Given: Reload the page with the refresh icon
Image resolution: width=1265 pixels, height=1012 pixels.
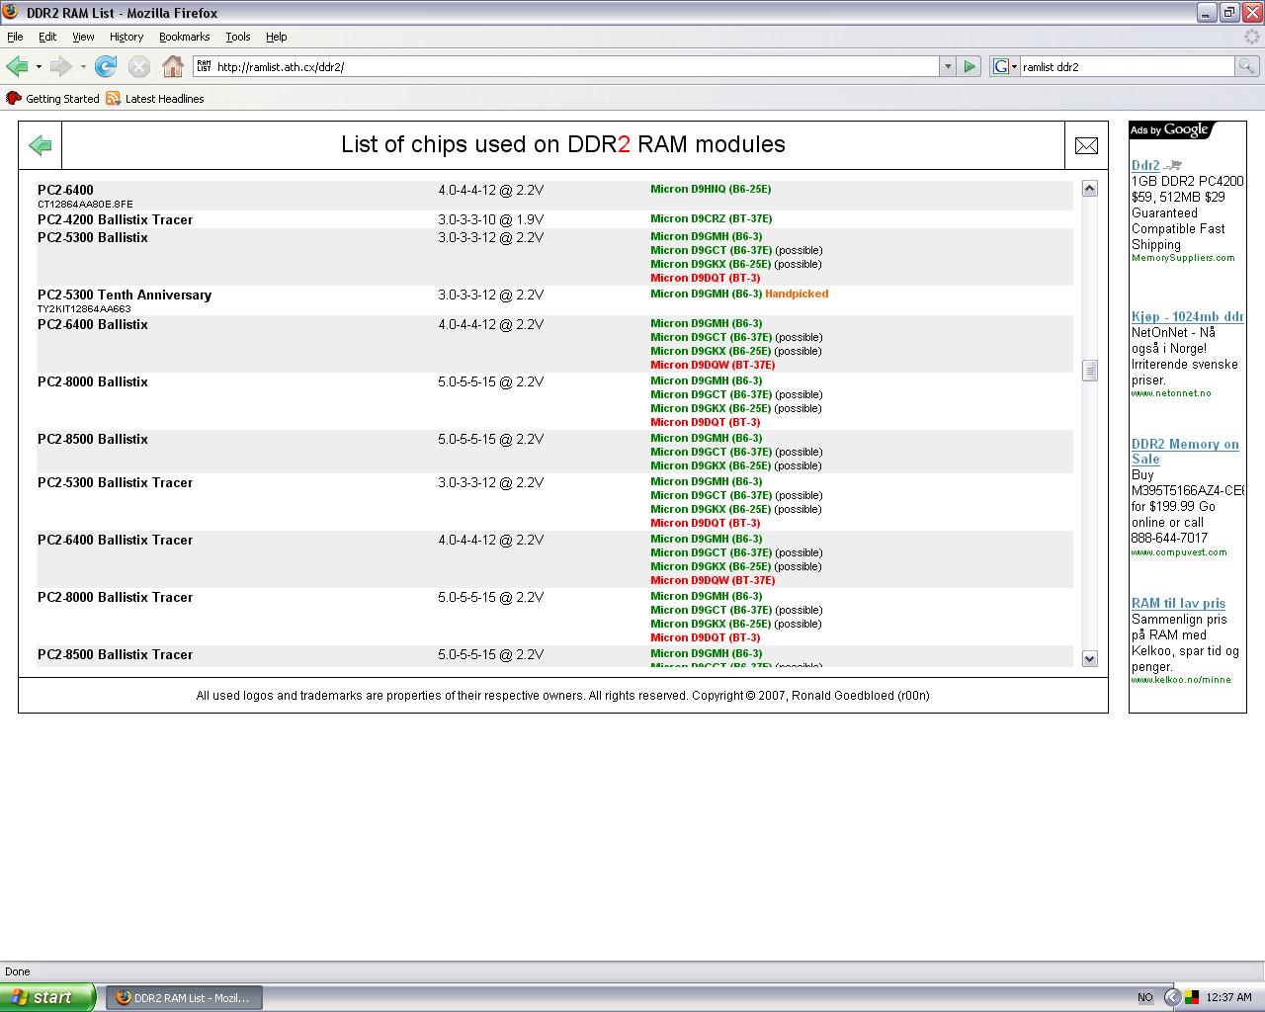Looking at the screenshot, I should pos(106,66).
